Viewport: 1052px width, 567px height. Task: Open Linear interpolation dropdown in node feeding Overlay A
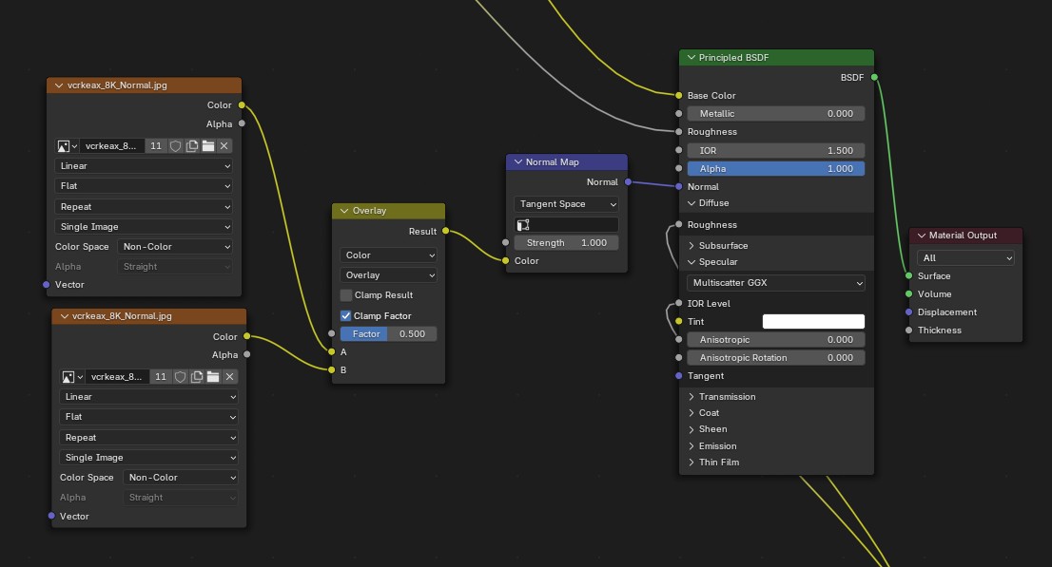coord(144,165)
